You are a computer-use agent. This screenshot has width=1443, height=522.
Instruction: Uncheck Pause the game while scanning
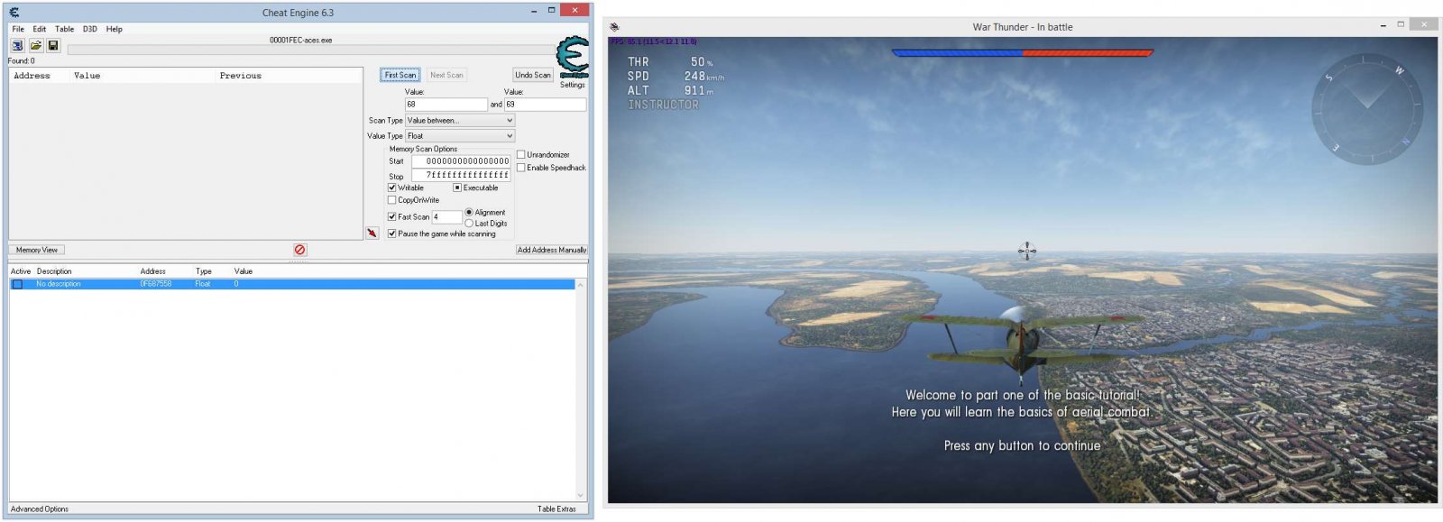point(392,234)
